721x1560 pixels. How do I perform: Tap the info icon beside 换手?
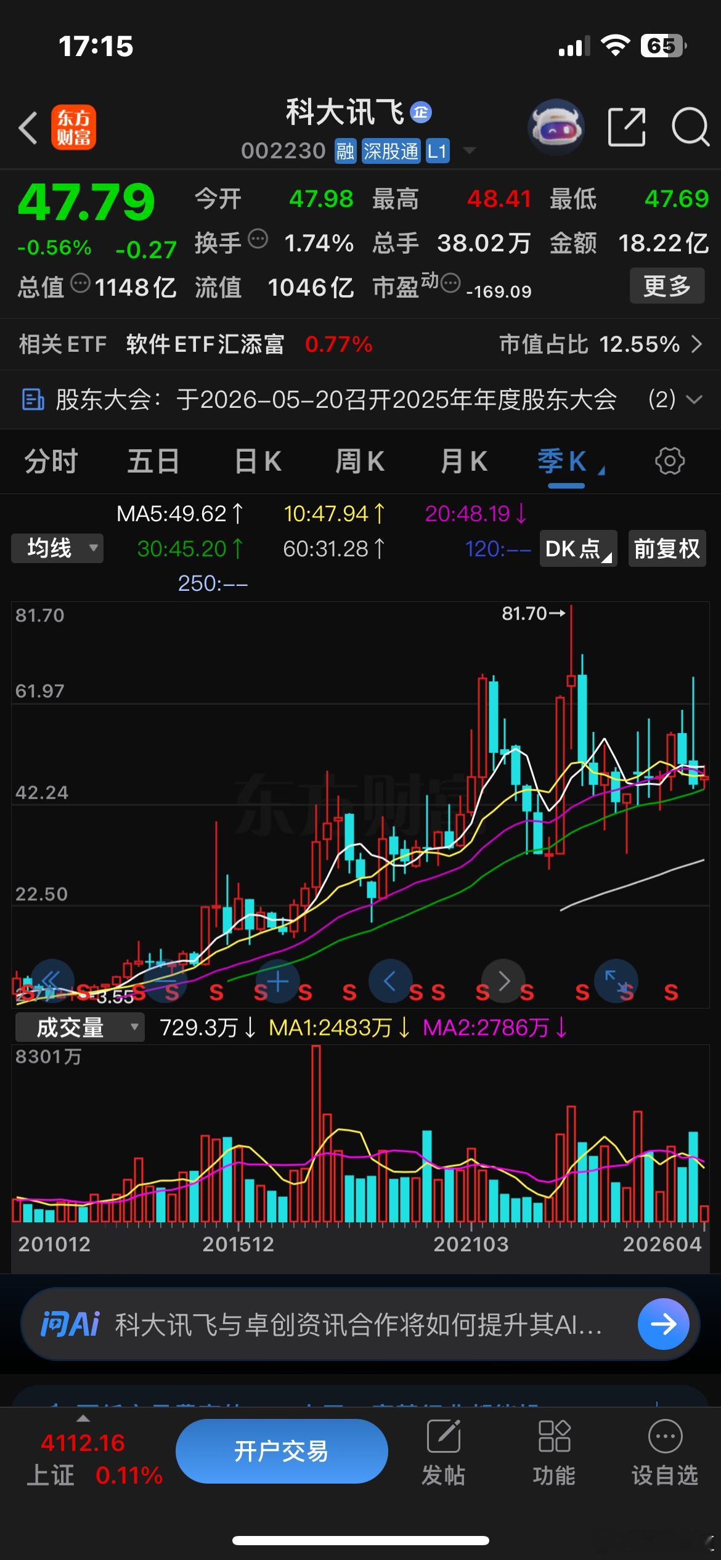pos(258,238)
